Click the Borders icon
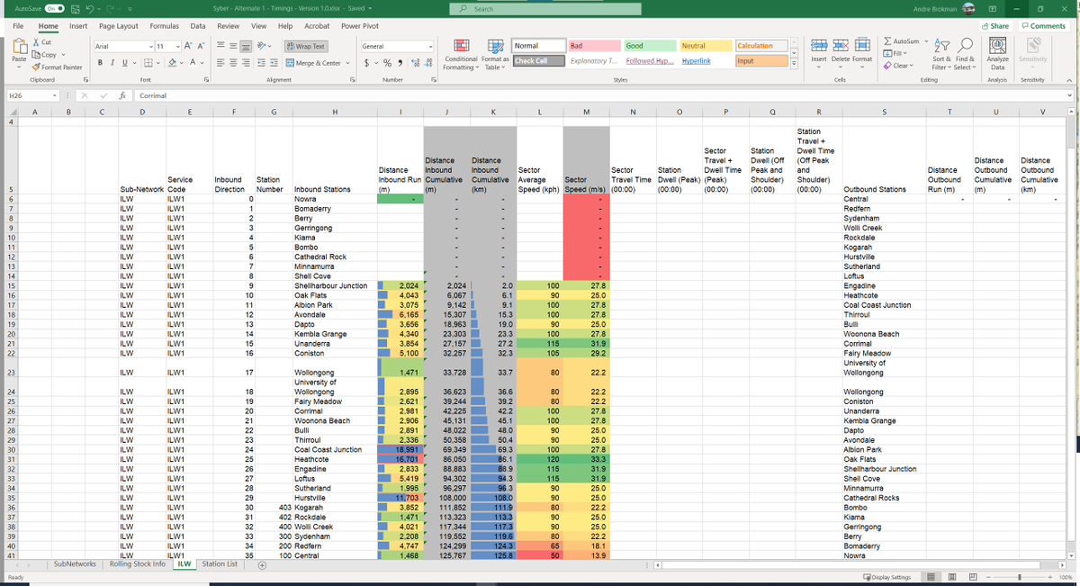 [147, 62]
